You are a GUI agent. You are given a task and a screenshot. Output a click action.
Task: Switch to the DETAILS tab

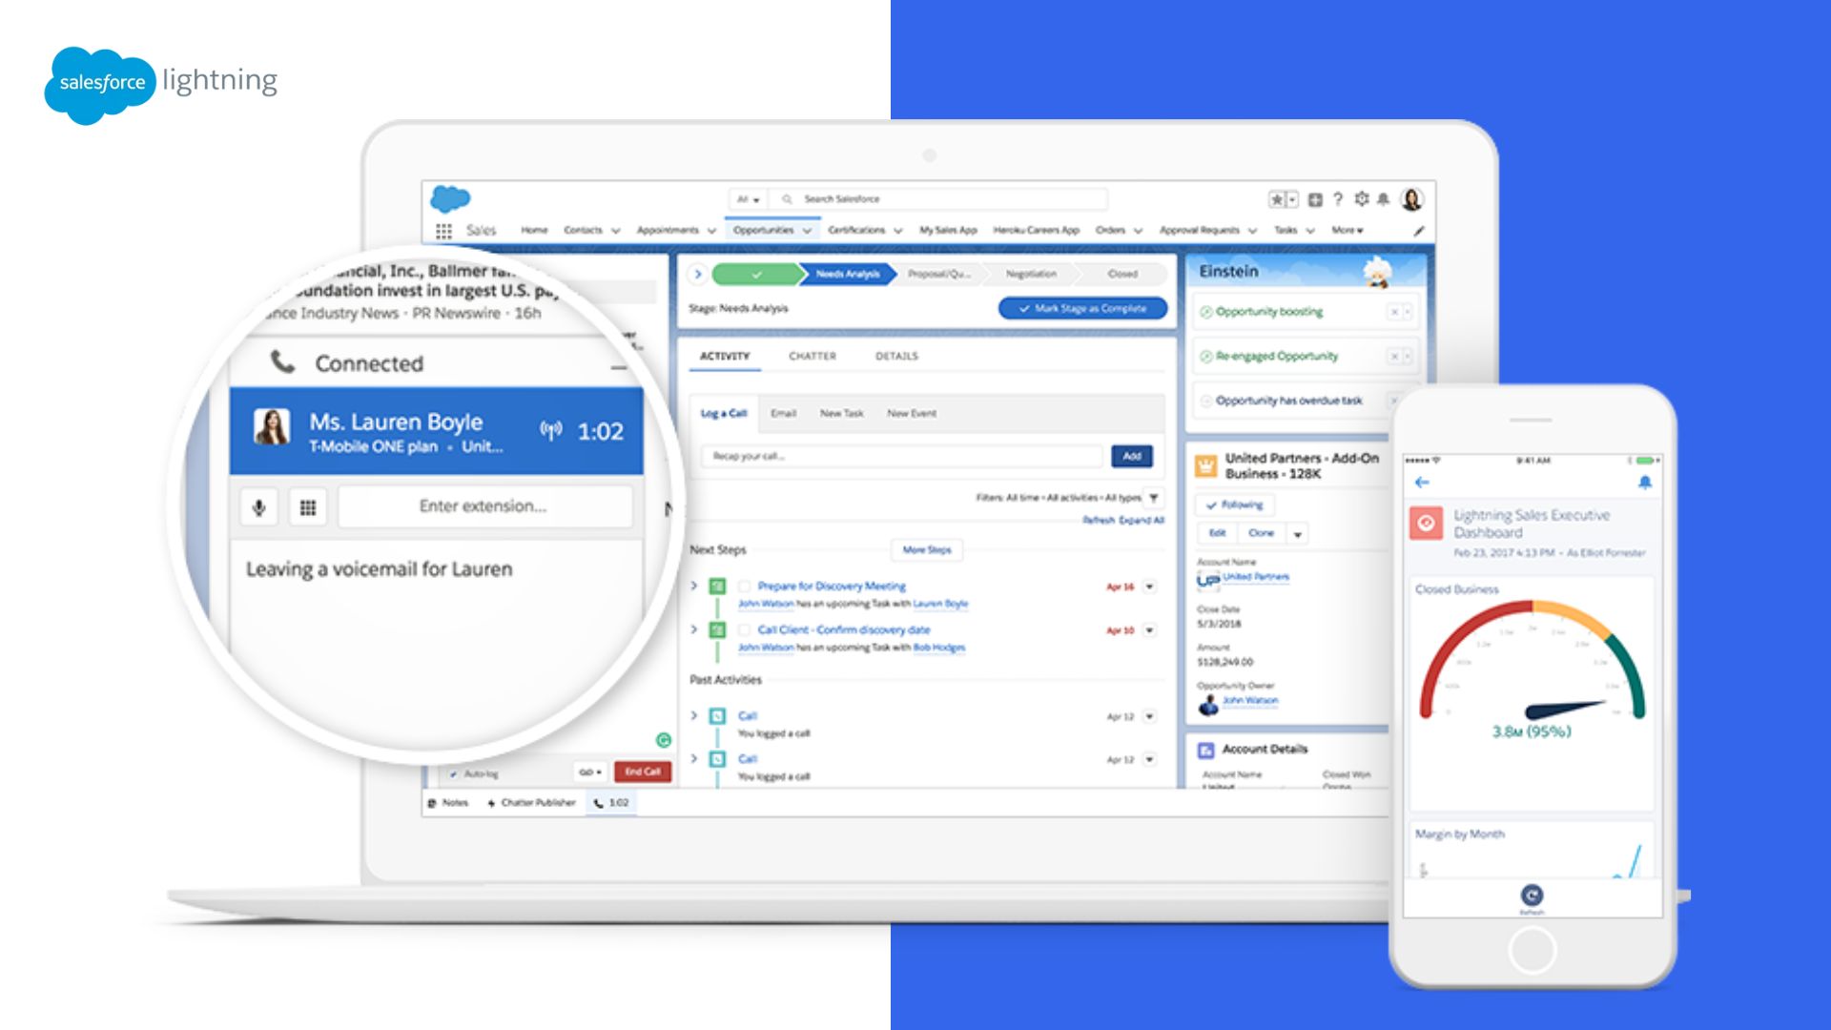point(896,357)
